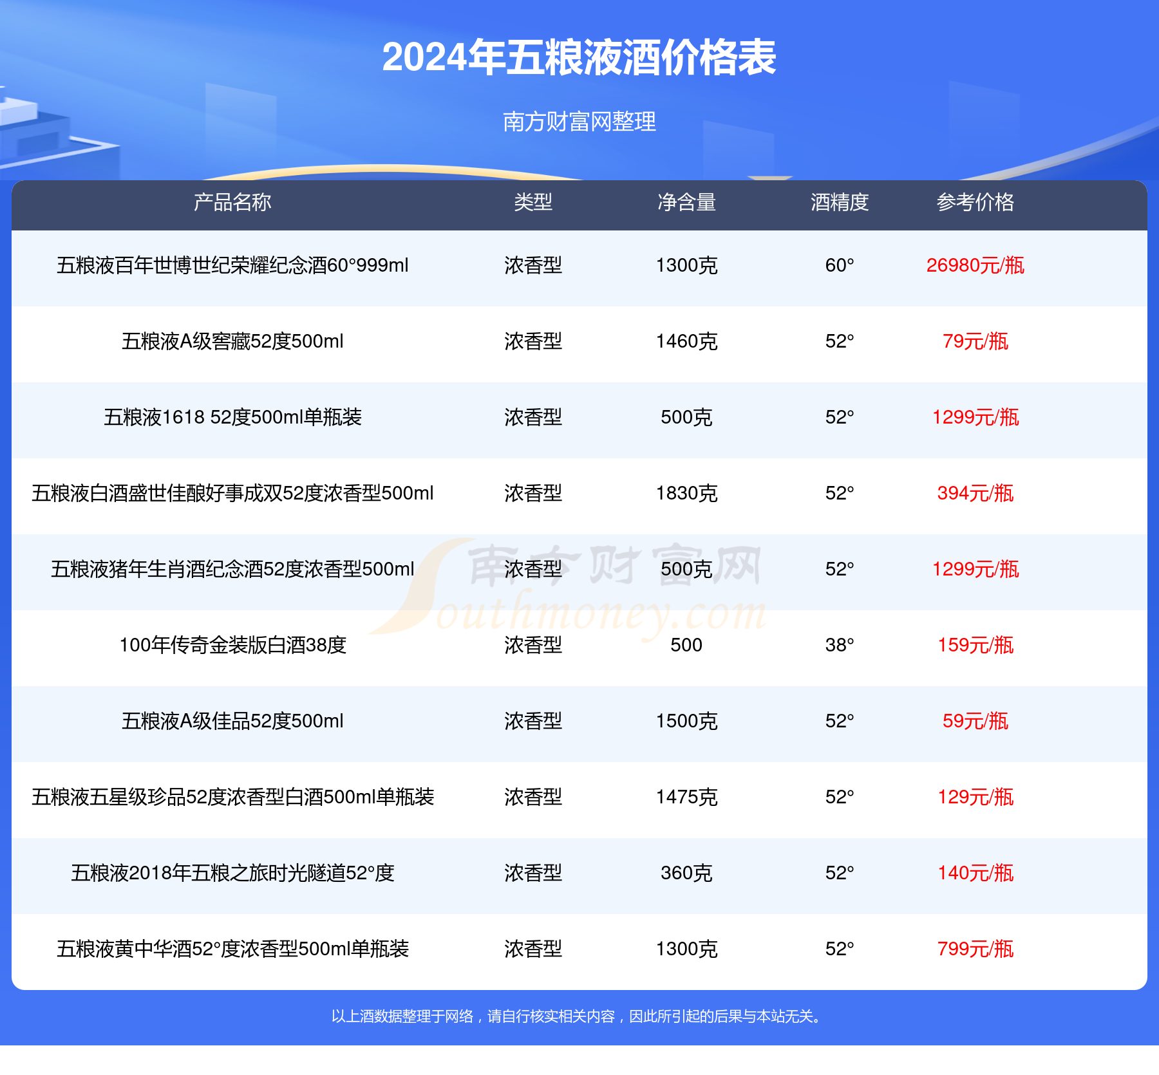Click 52° in the 五粮之旅时光隧道 row

point(840,873)
